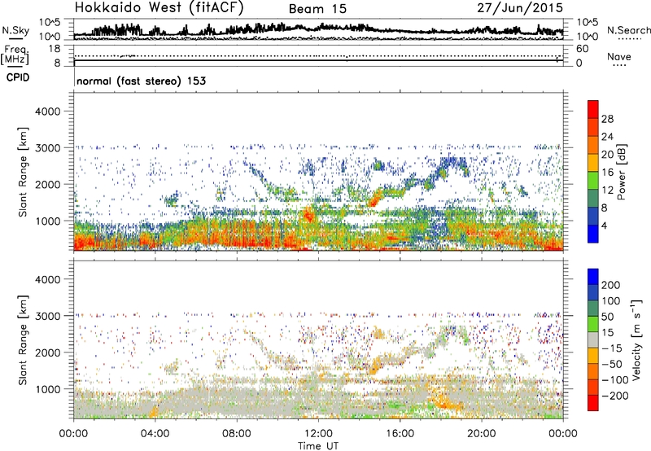Click the '08:00' time tick label
The height and width of the screenshot is (451, 651).
click(237, 434)
